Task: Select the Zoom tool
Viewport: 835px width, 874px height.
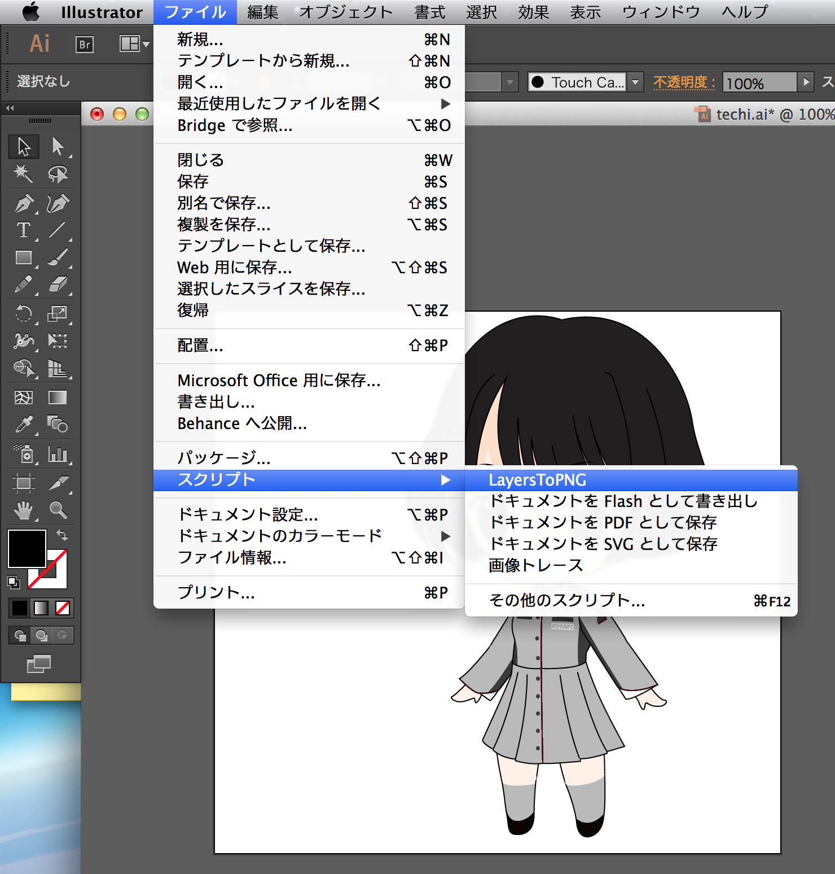Action: coord(58,510)
